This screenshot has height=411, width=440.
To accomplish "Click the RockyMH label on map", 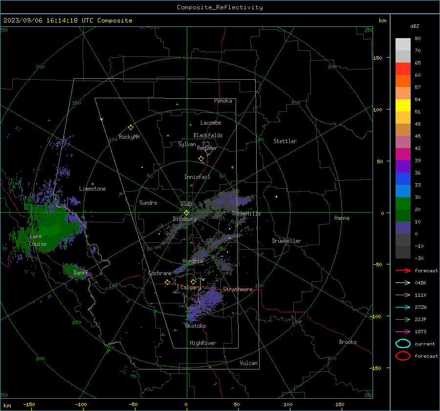I will click(129, 137).
